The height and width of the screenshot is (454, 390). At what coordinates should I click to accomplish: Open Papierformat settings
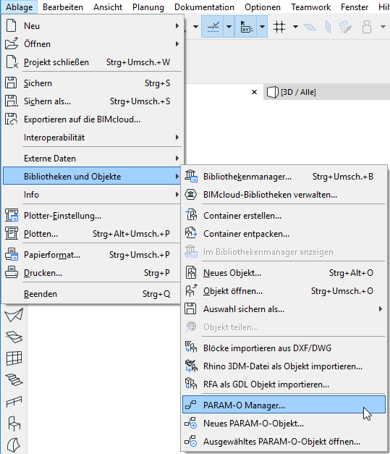click(x=93, y=255)
